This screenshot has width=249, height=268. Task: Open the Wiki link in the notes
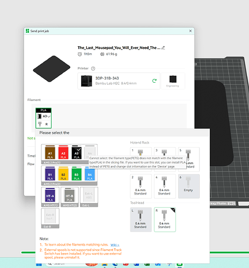[x=115, y=245]
